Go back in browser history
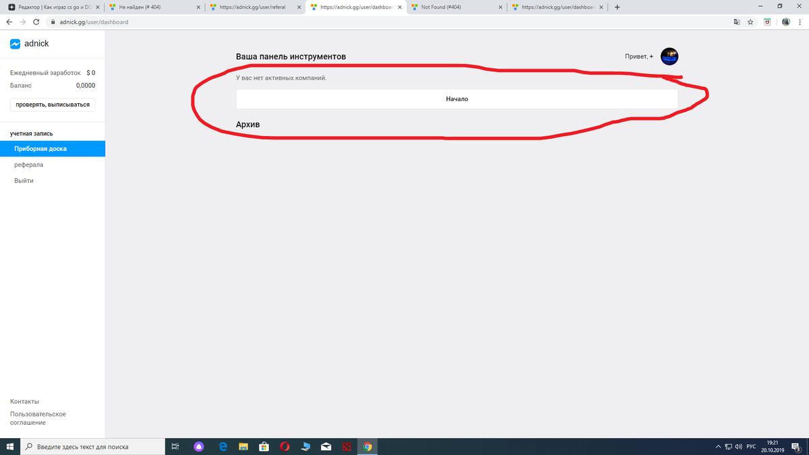 9,22
